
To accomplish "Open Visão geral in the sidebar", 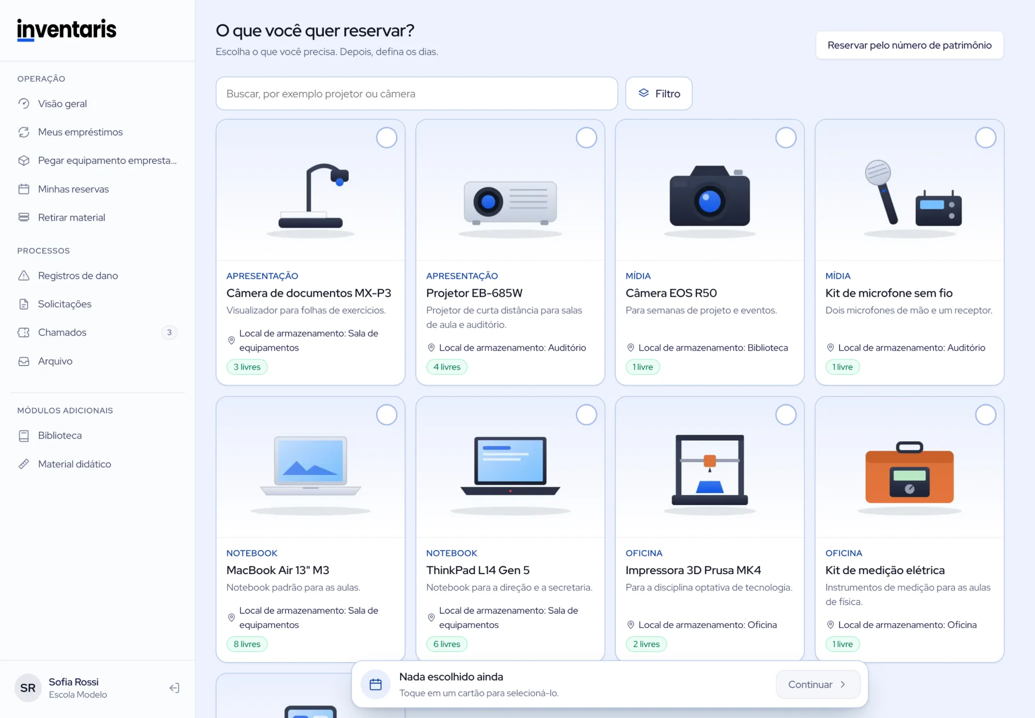I will pos(98,103).
